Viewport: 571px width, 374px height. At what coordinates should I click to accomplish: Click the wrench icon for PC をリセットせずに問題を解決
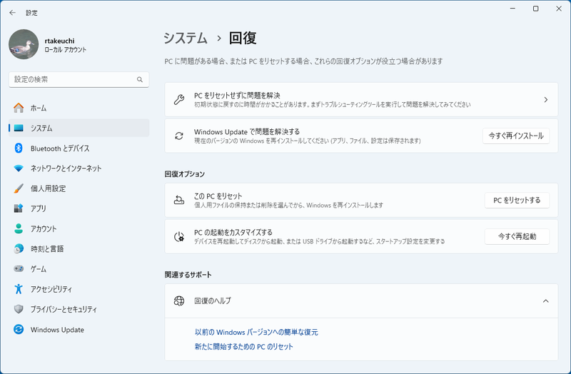[179, 99]
